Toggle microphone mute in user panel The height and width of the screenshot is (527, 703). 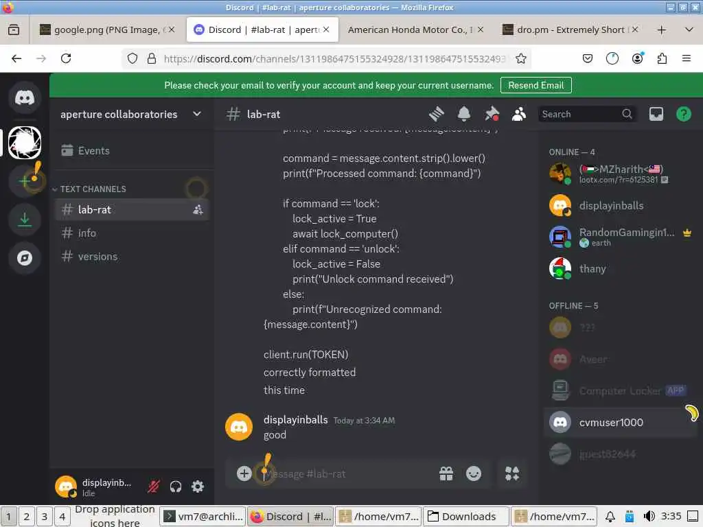[153, 487]
